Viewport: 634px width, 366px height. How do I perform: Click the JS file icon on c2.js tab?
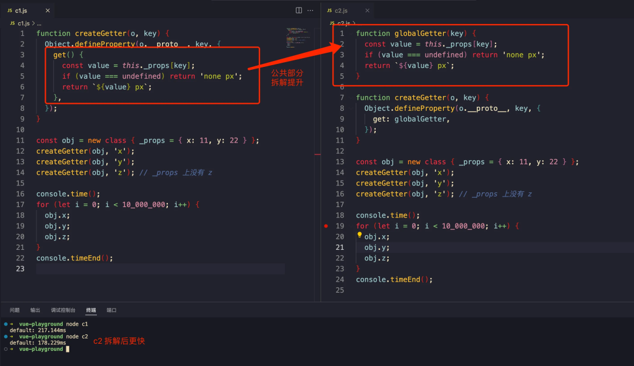[329, 11]
